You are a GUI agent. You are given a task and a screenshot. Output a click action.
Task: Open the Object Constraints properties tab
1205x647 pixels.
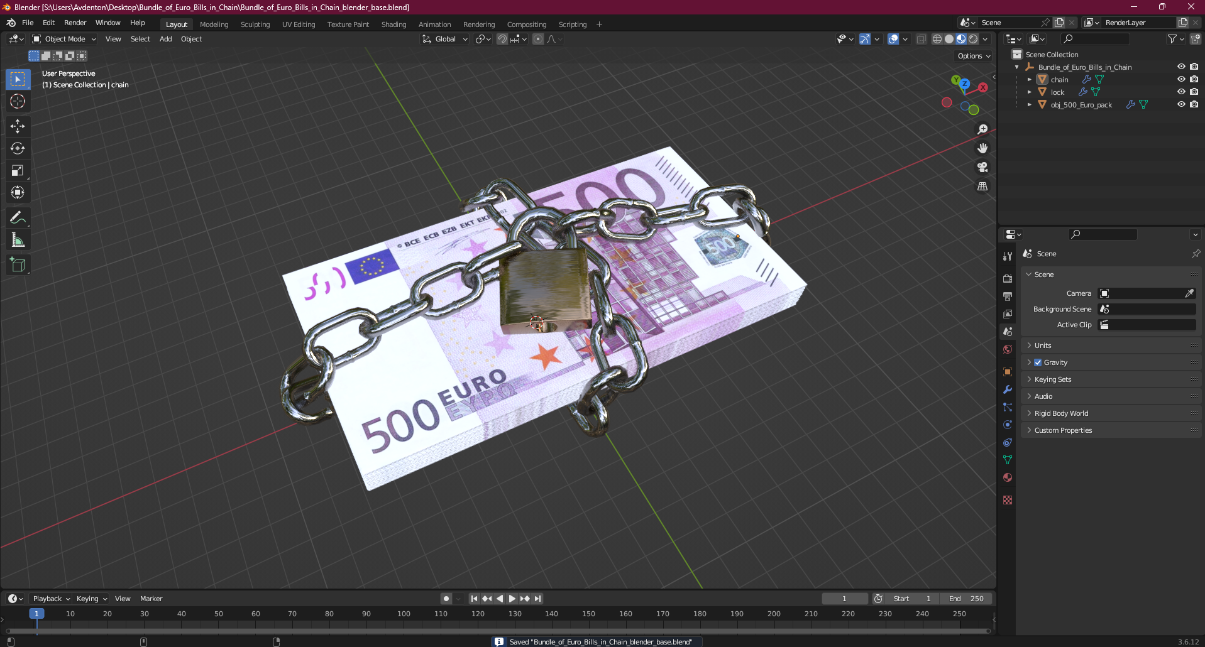pyautogui.click(x=1008, y=442)
